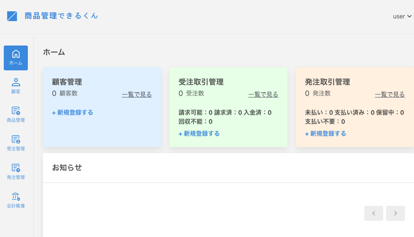Add new entry in 発注取引管理 card

click(x=326, y=134)
